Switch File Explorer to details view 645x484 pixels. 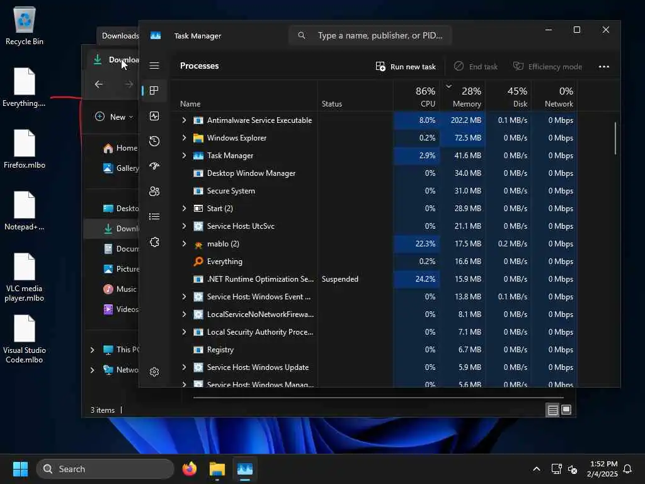coord(552,410)
